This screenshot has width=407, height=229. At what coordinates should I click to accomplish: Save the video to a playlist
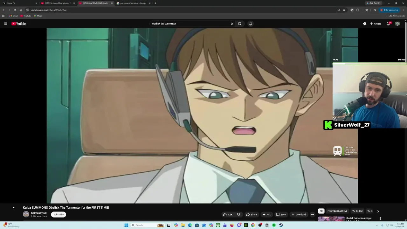tap(281, 214)
